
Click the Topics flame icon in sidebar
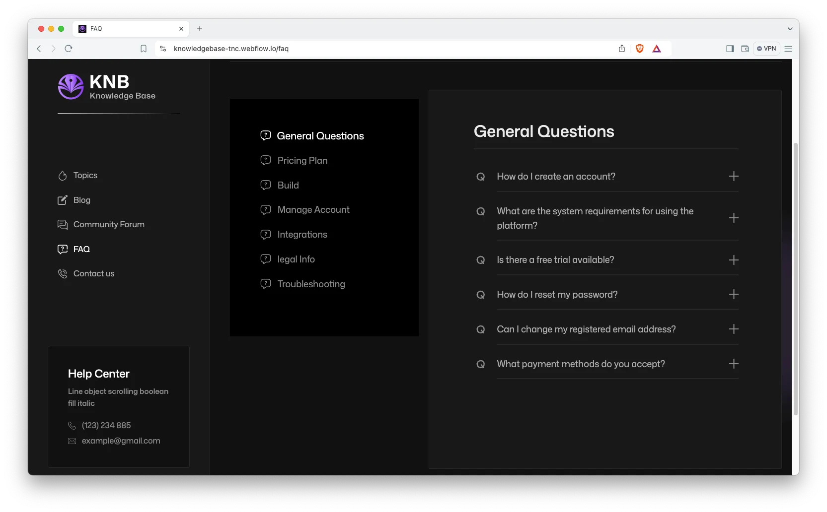[62, 175]
